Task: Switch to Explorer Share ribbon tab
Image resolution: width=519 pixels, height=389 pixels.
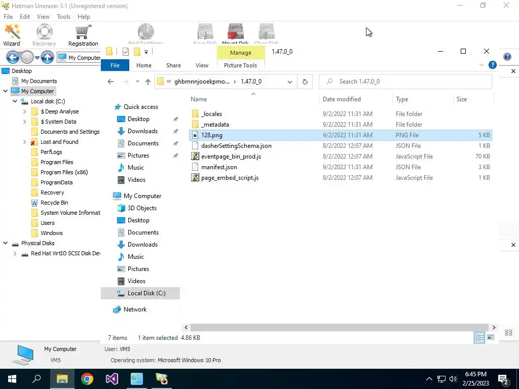Action: (x=173, y=65)
